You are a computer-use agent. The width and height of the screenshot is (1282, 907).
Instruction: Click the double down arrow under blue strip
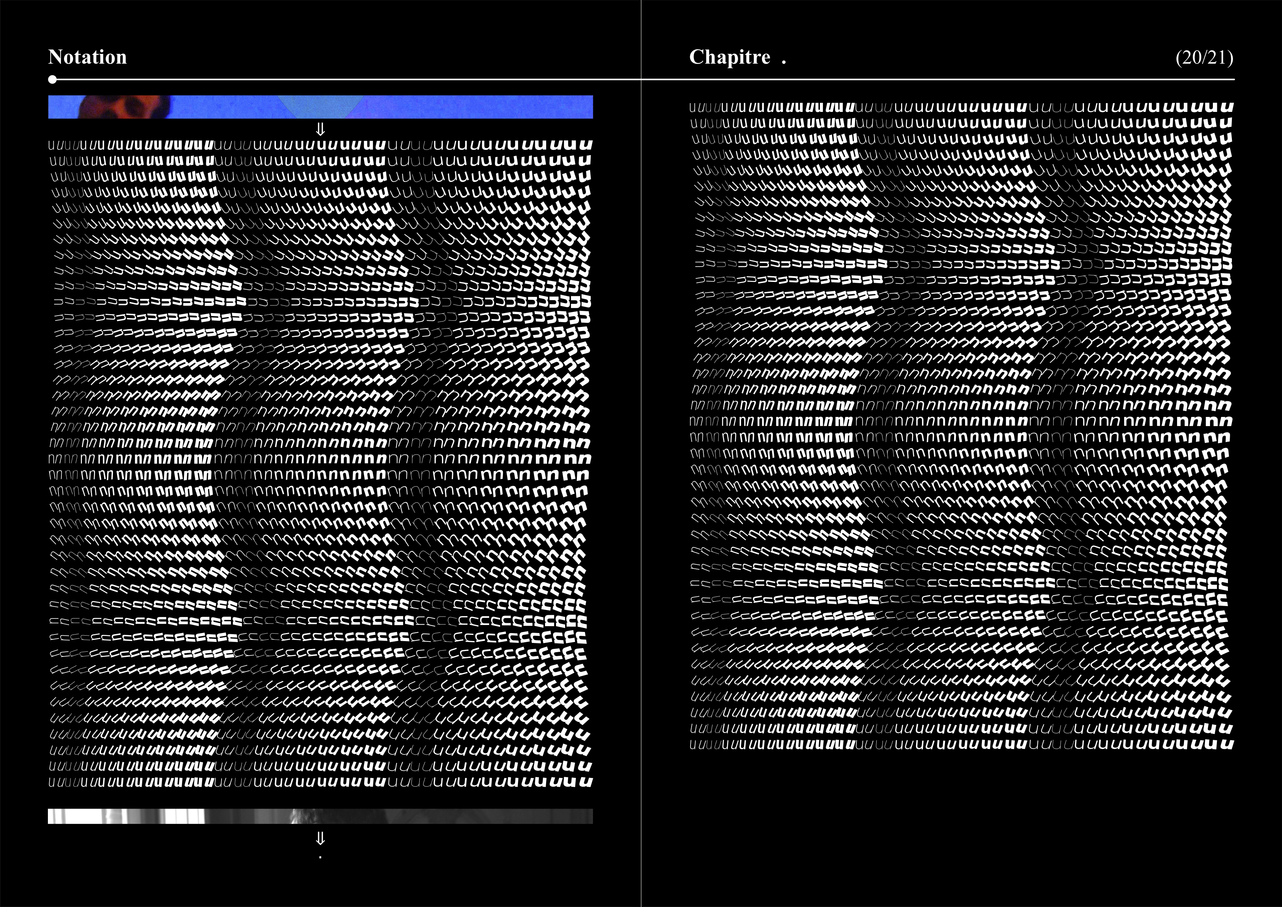[x=321, y=129]
